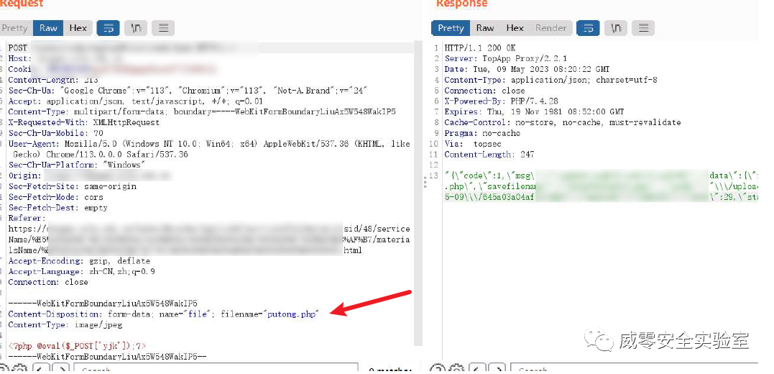Viewport: 774px width, 374px height.
Task: Click the "Sec-Ch-Ua-Platform: Windows" header
Action: coord(76,165)
